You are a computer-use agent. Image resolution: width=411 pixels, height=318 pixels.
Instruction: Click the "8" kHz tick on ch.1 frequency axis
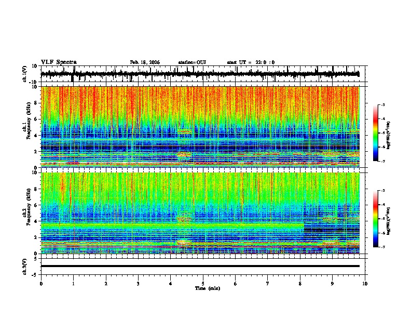pyautogui.click(x=36, y=103)
